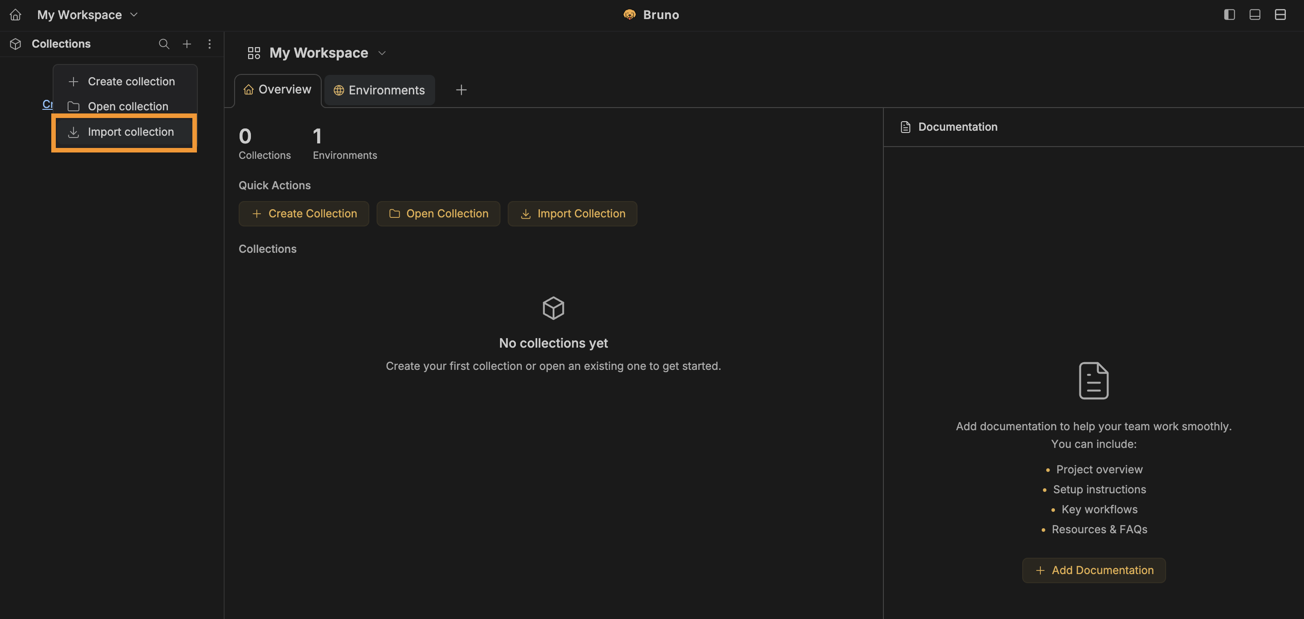
Task: Switch to the Environments tab
Action: tap(380, 90)
